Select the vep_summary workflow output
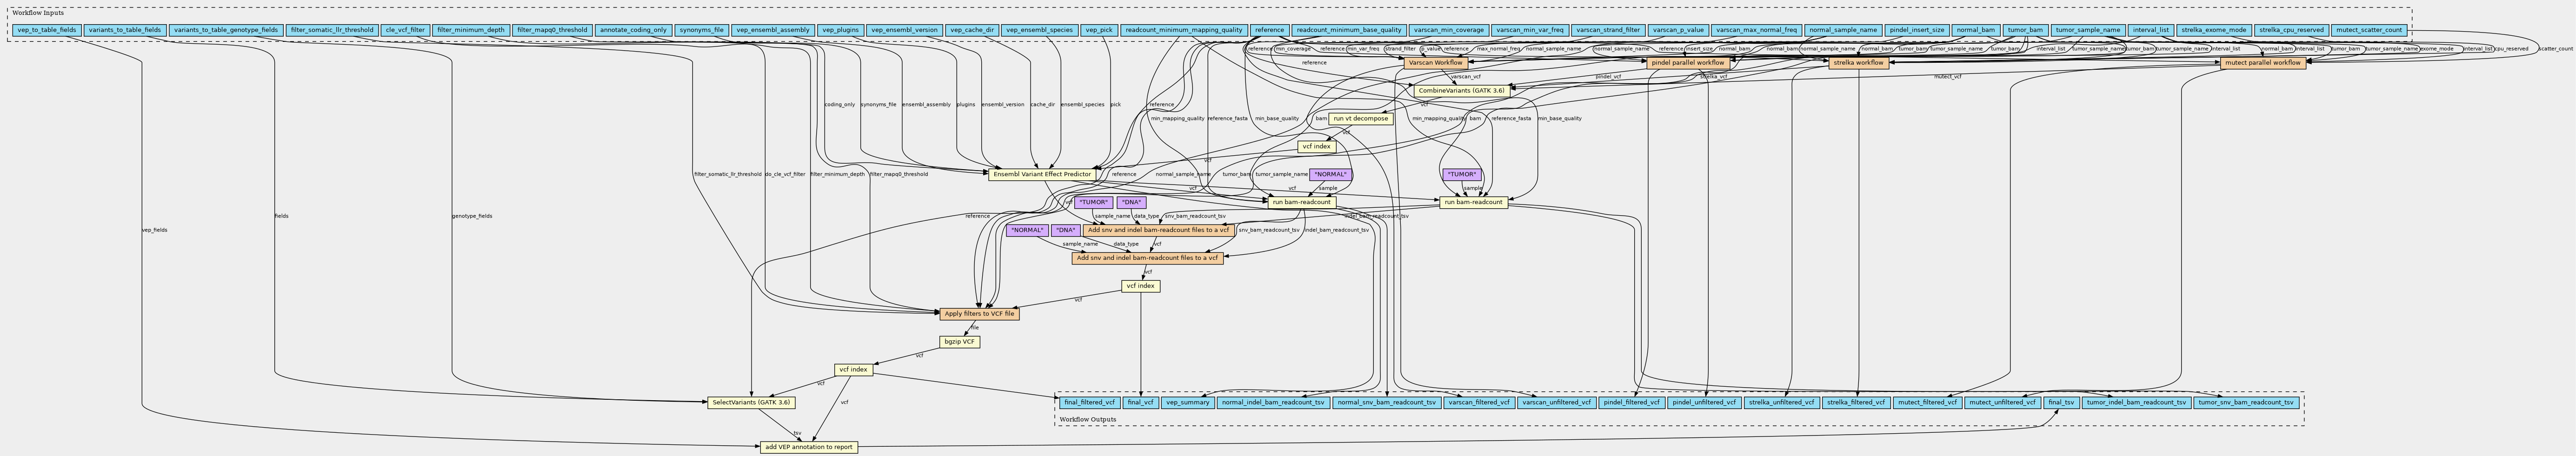The image size is (2576, 456). tap(1187, 403)
